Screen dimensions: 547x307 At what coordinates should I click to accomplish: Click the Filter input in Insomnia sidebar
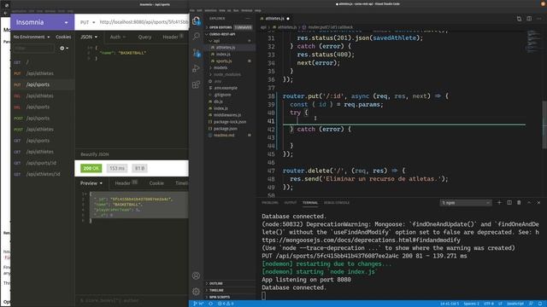(33, 49)
